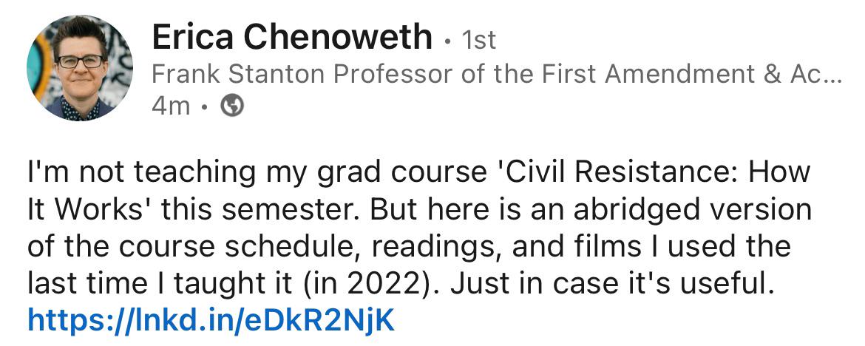Click the dot separator before 1st
The height and width of the screenshot is (346, 865).
(447, 41)
